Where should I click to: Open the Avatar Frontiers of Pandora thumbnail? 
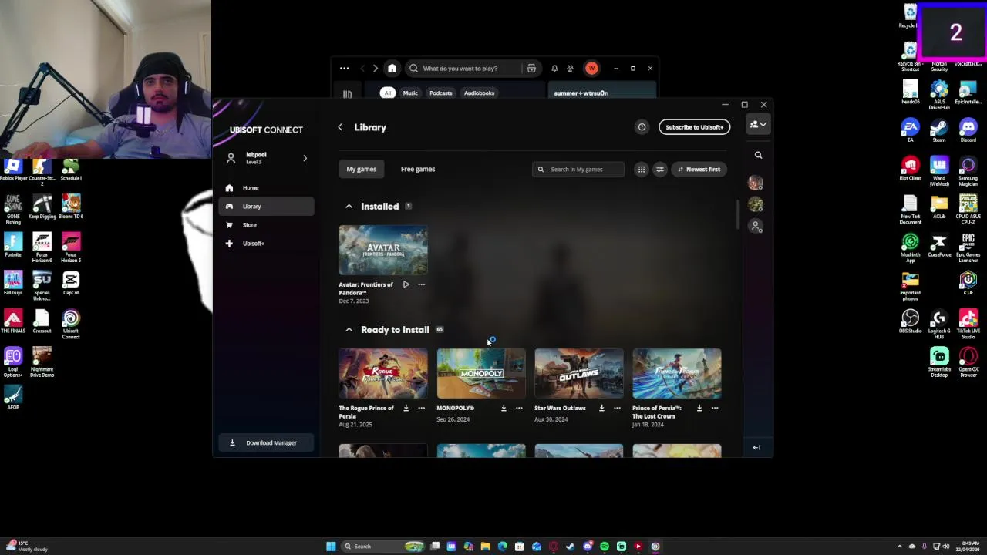pyautogui.click(x=383, y=251)
